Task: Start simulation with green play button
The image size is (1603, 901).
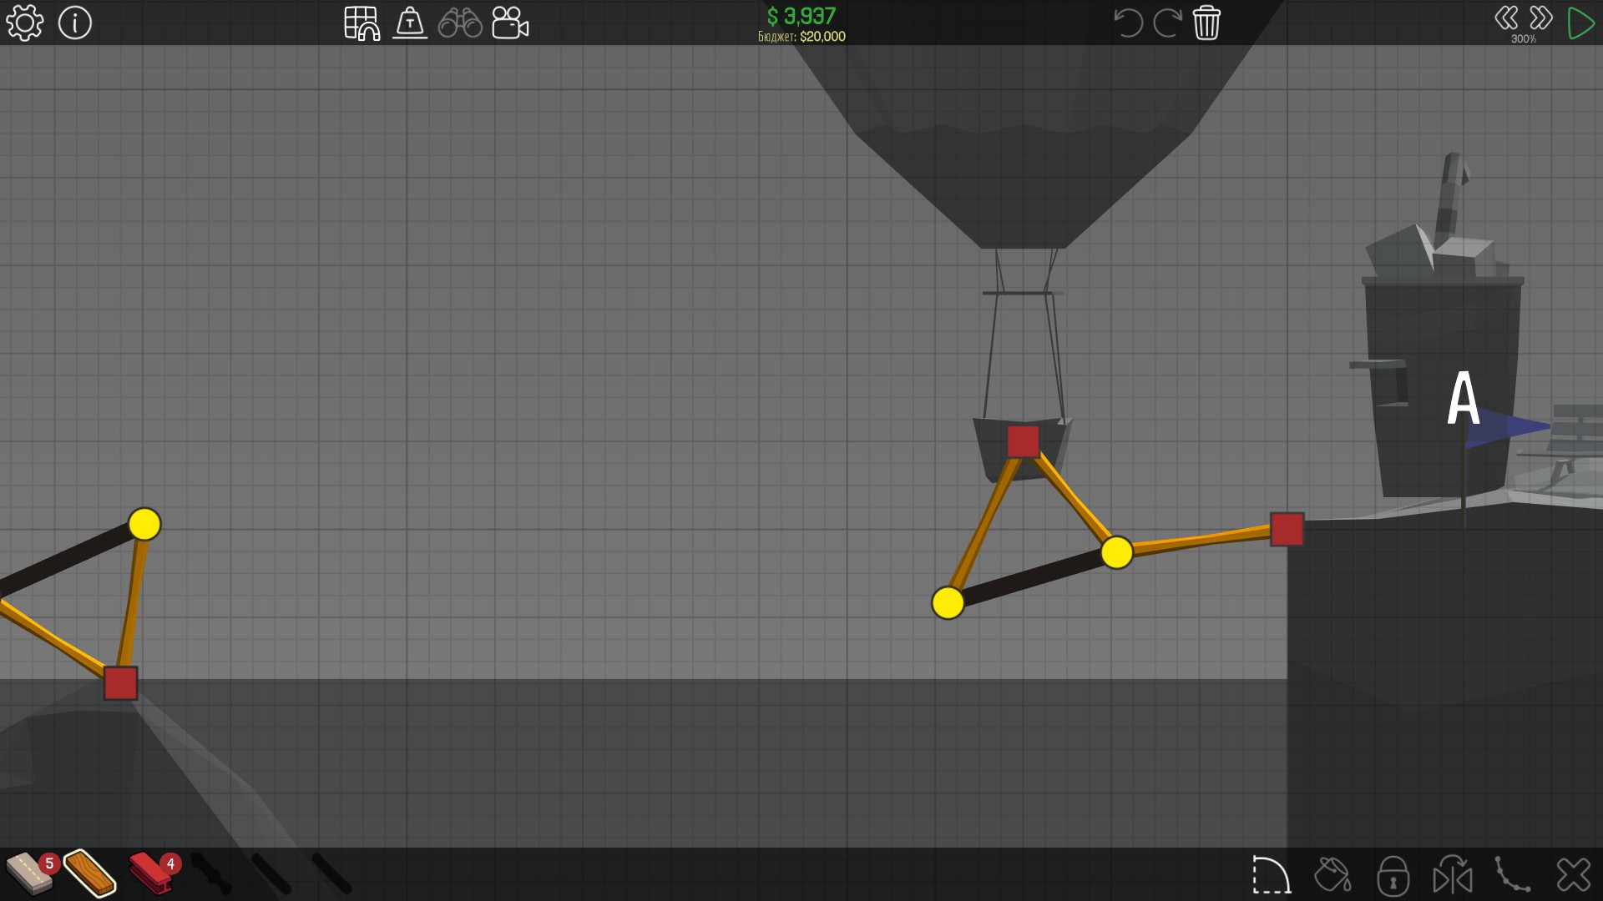Action: [x=1580, y=23]
